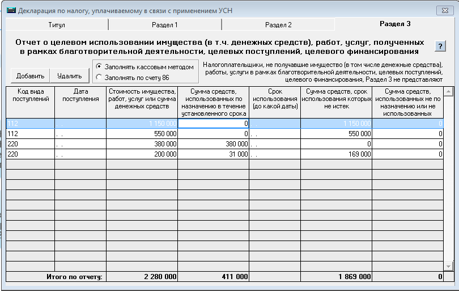The image size is (459, 291).
Task: Select 'Заполнять по счету 86' radio option
Action: coord(99,77)
